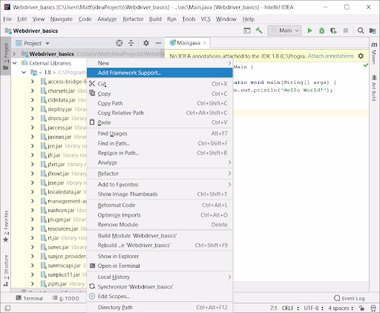Select the localedata.jar library row
The width and height of the screenshot is (380, 313).
(x=49, y=192)
